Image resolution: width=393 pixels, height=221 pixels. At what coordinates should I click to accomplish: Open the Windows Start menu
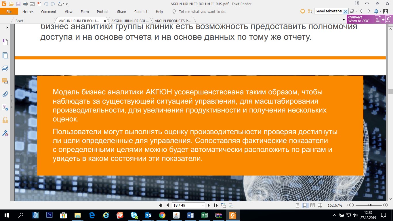click(x=7, y=215)
